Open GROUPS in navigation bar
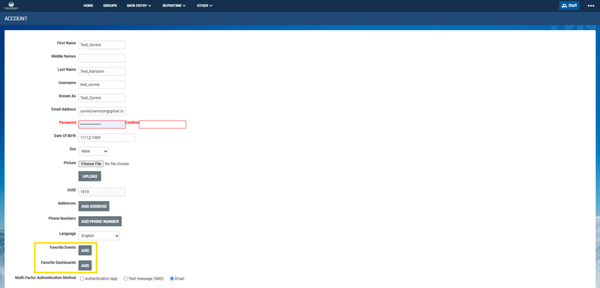The image size is (600, 288). [x=109, y=6]
